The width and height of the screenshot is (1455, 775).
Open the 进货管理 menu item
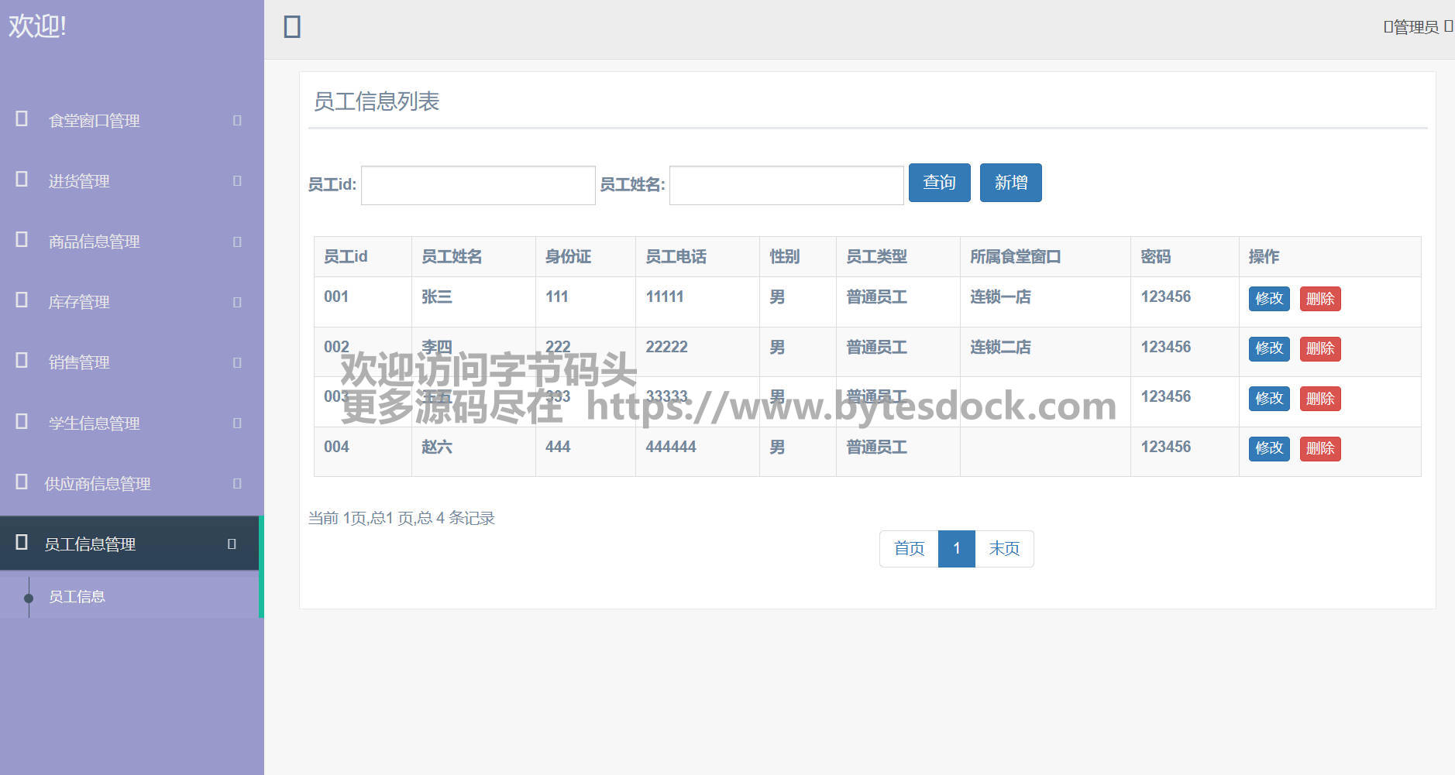[79, 181]
